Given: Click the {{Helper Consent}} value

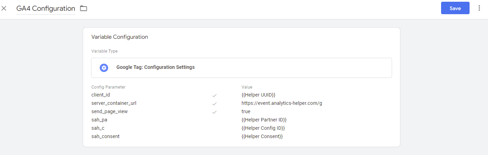Looking at the screenshot, I should coord(262,136).
